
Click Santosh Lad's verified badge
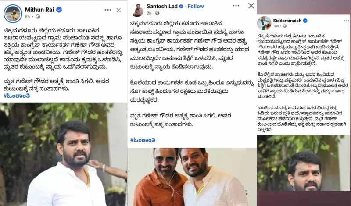(x=181, y=7)
